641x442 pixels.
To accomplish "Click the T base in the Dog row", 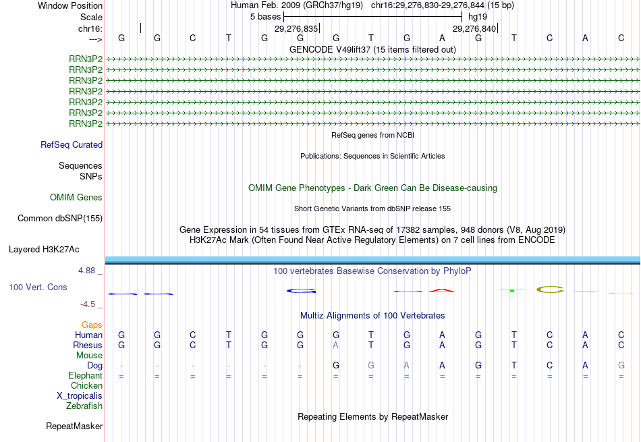I will point(514,366).
